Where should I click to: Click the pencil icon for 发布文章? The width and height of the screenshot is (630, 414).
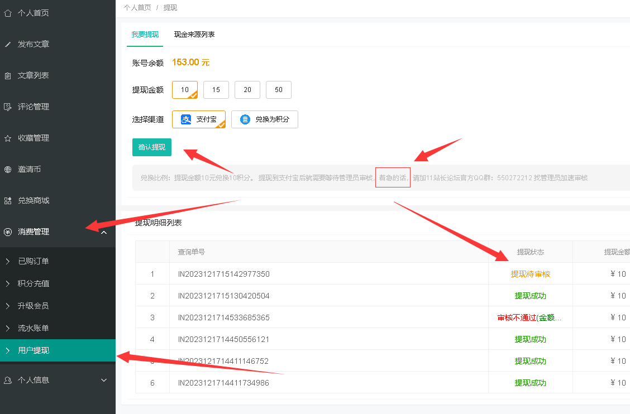pyautogui.click(x=8, y=44)
